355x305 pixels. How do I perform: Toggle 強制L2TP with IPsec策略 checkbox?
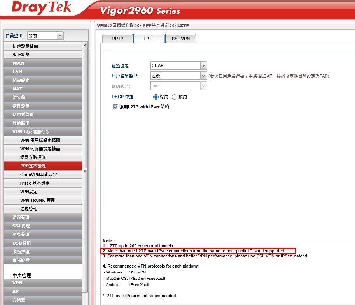(115, 107)
